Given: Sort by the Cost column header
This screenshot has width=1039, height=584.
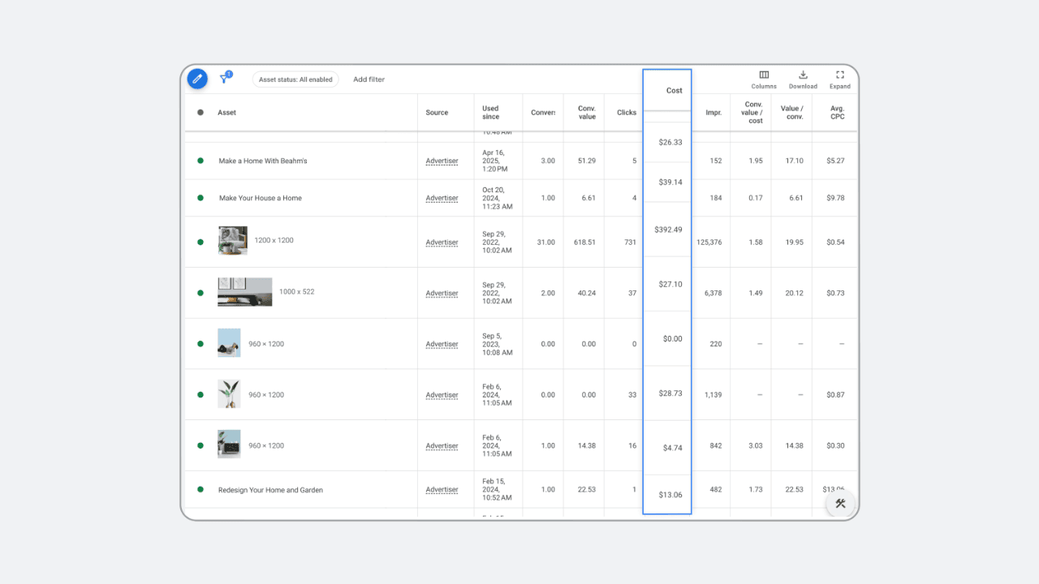Looking at the screenshot, I should pyautogui.click(x=675, y=91).
